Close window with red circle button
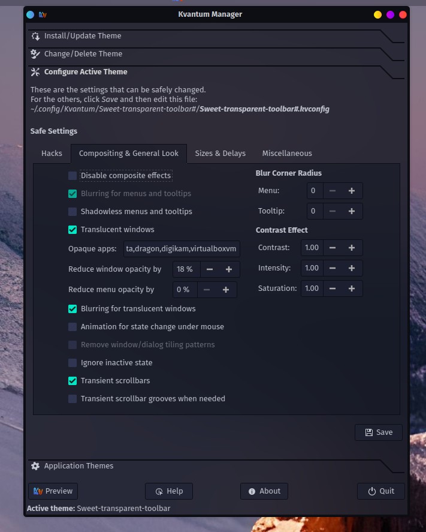This screenshot has height=532, width=426. tap(403, 14)
